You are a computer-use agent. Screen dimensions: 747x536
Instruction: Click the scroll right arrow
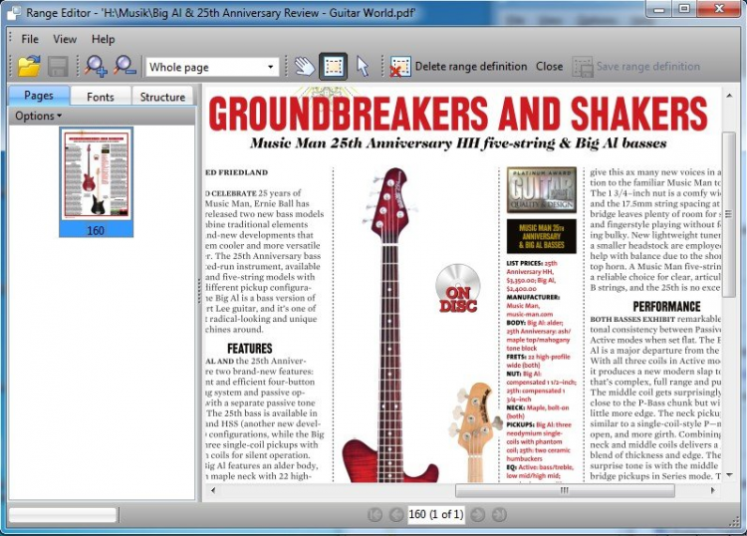pos(713,490)
